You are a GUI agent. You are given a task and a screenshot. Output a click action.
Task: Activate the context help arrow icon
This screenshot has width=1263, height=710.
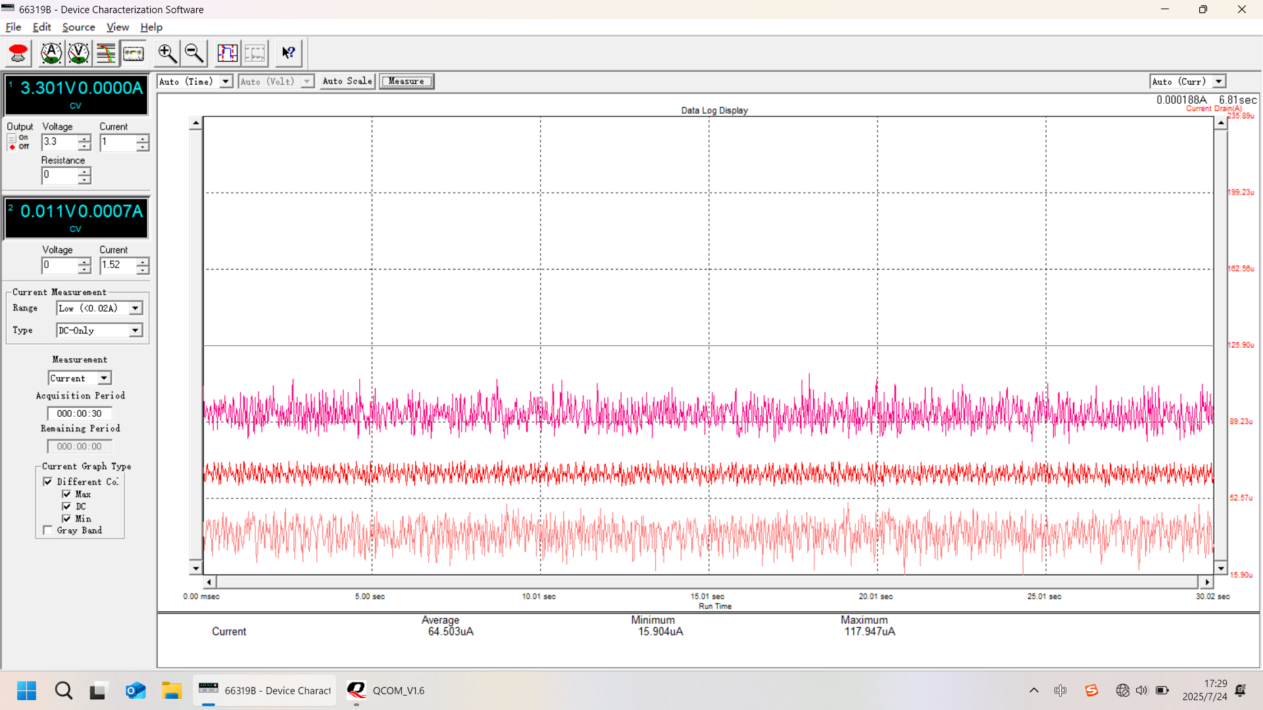pos(288,53)
